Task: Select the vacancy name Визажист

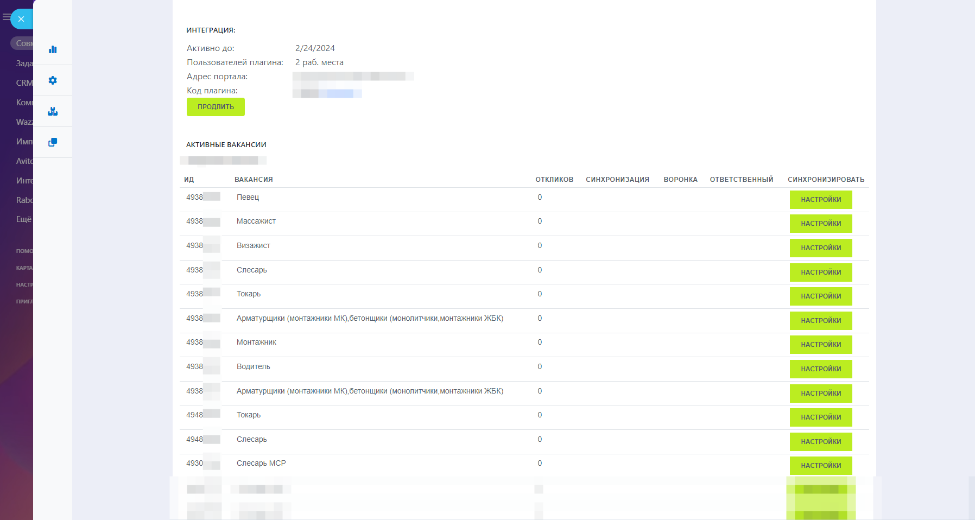Action: click(x=254, y=246)
